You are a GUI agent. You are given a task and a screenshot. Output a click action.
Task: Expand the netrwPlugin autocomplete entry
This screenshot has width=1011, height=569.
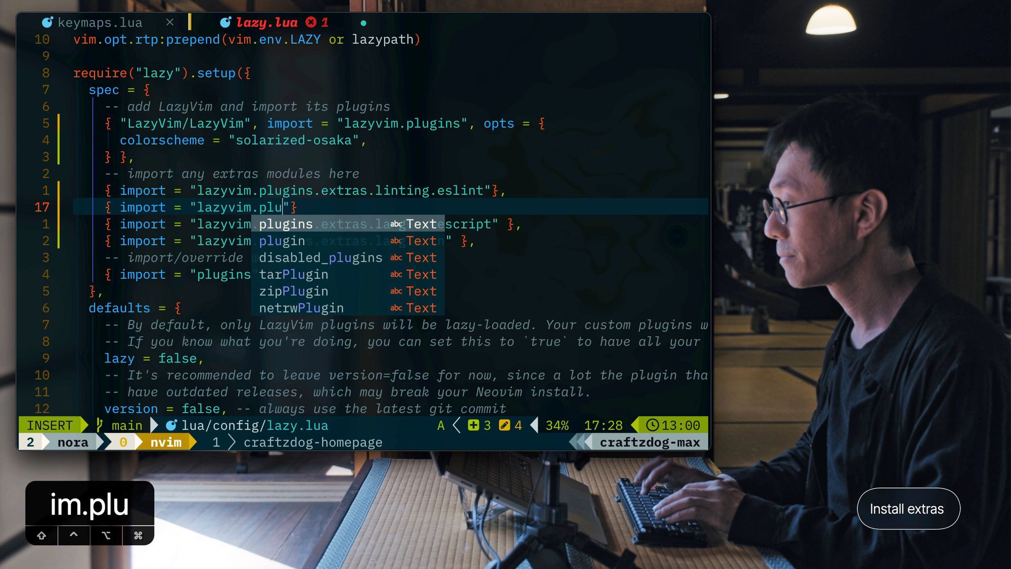click(301, 308)
